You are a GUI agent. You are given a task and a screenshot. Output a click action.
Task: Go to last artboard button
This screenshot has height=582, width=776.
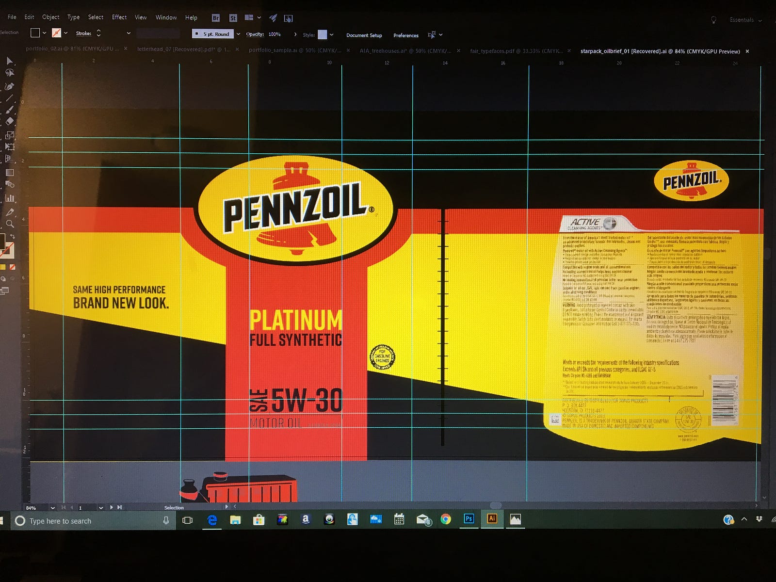point(119,507)
